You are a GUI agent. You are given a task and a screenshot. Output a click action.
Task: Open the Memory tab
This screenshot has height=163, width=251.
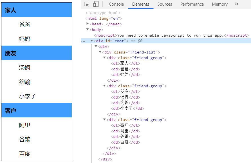(x=220, y=4)
